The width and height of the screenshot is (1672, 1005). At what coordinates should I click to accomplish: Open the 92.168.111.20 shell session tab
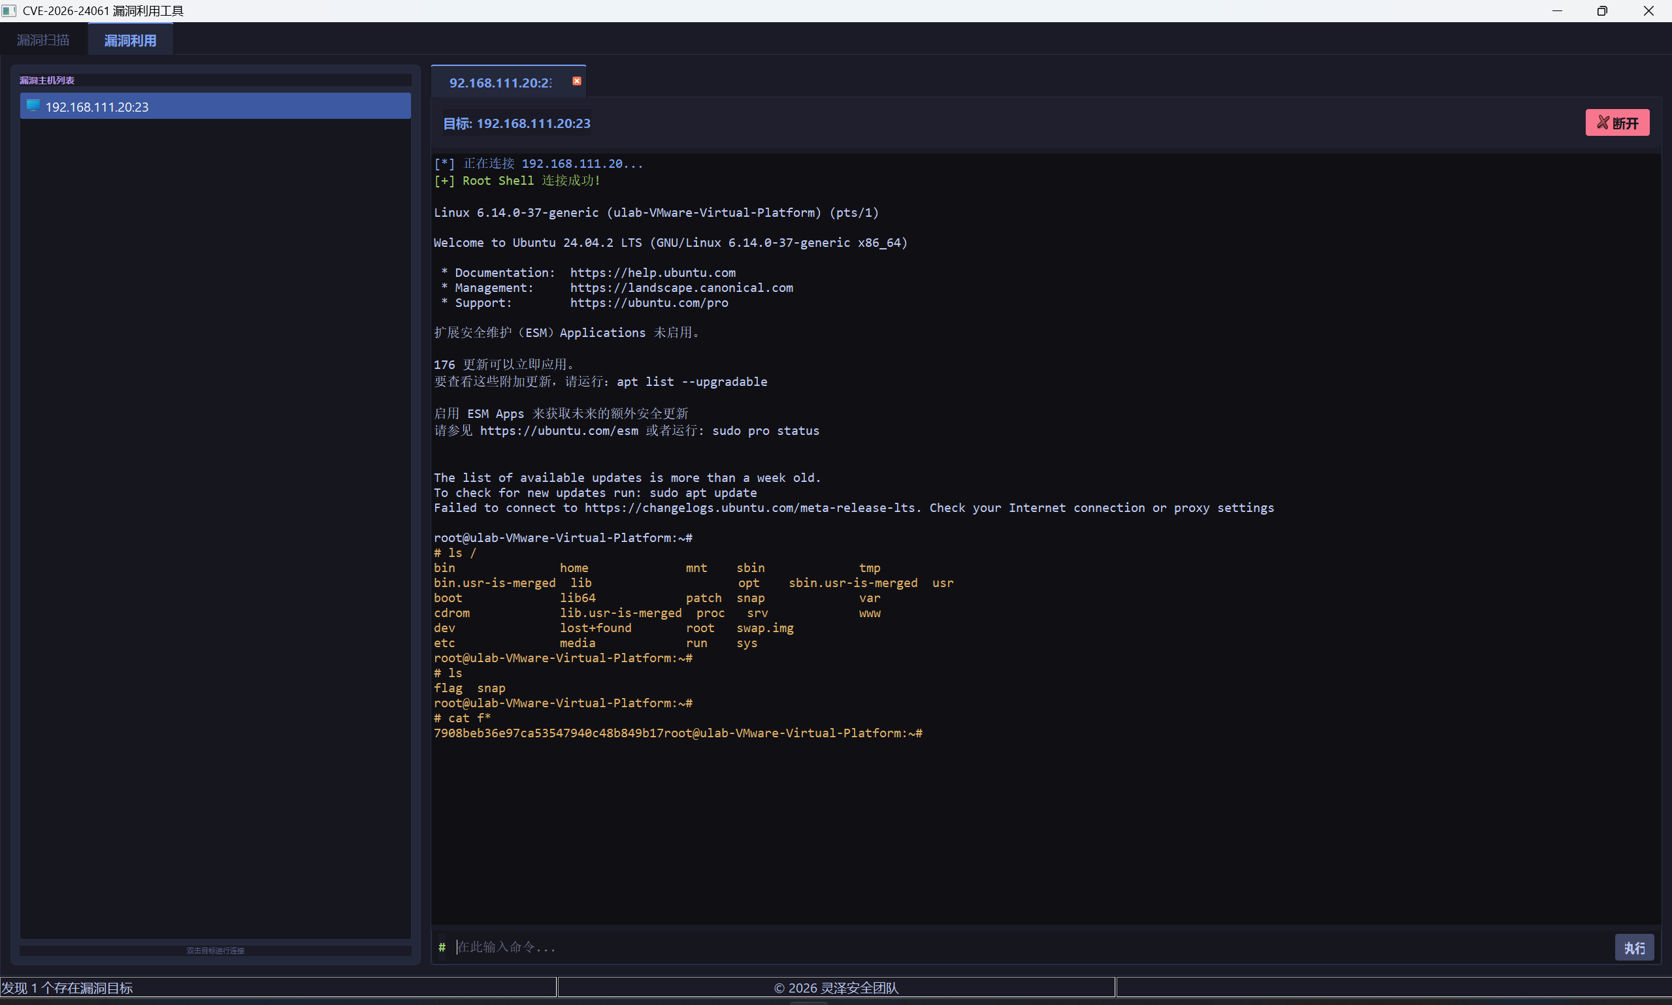pos(500,83)
